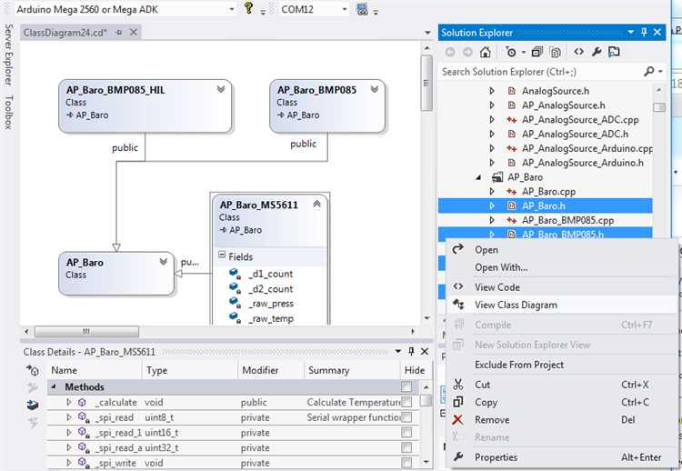682x471 pixels.
Task: Click the _d1_count field icon
Action: 235,274
